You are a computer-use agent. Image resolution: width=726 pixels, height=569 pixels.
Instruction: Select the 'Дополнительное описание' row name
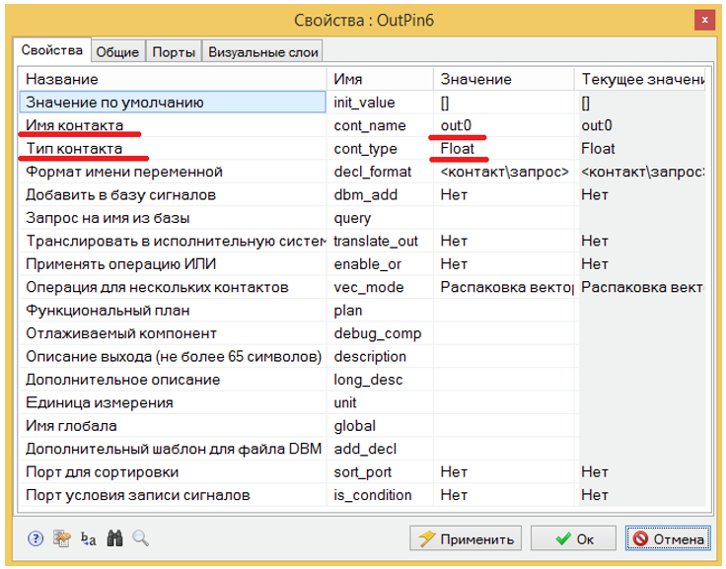(173, 380)
